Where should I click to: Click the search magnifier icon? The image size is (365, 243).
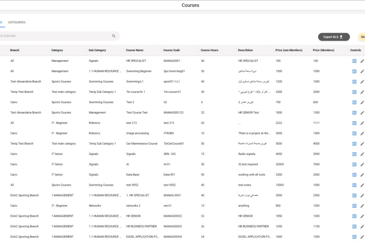(x=114, y=36)
